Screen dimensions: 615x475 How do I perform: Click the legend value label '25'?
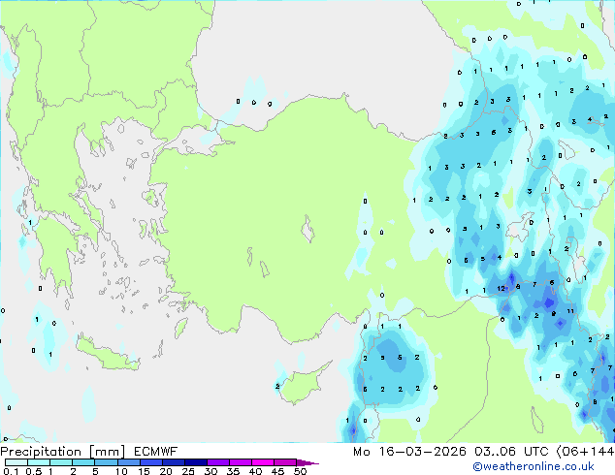188,471
